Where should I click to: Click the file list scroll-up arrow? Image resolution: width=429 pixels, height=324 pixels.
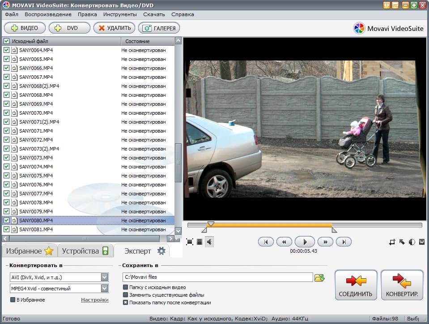[178, 41]
